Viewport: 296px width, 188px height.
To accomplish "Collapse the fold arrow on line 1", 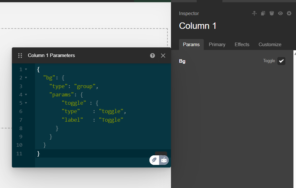I will (x=26, y=69).
